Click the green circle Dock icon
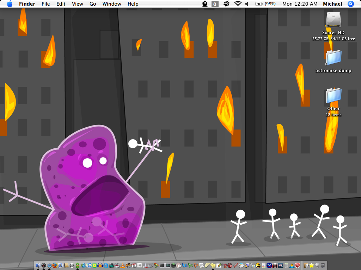The image size is (361, 270). (x=94, y=265)
